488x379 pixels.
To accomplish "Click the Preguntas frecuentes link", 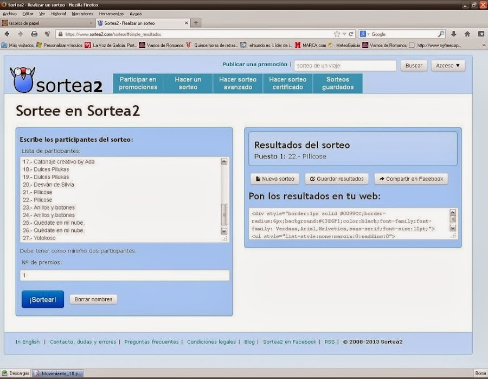I will (152, 342).
